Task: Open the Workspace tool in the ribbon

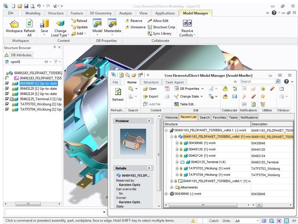Action: (14, 27)
